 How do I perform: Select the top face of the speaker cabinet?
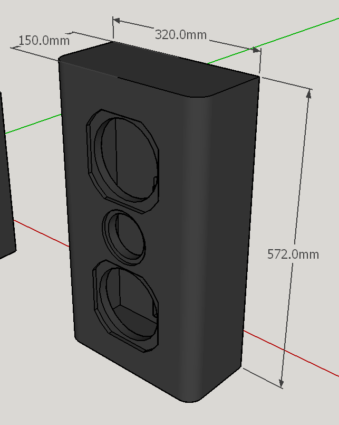click(160, 69)
